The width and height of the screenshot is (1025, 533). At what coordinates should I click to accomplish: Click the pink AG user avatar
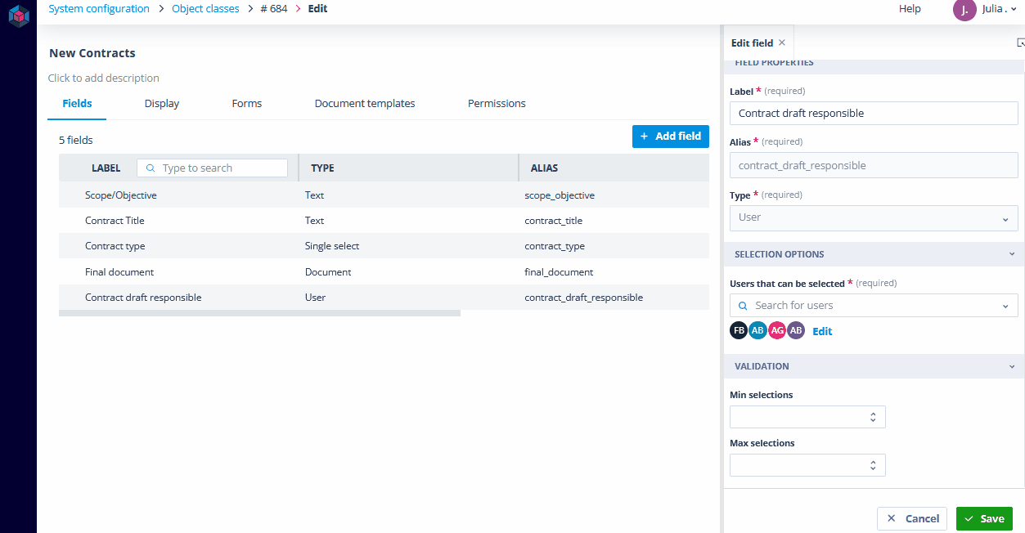(x=777, y=330)
